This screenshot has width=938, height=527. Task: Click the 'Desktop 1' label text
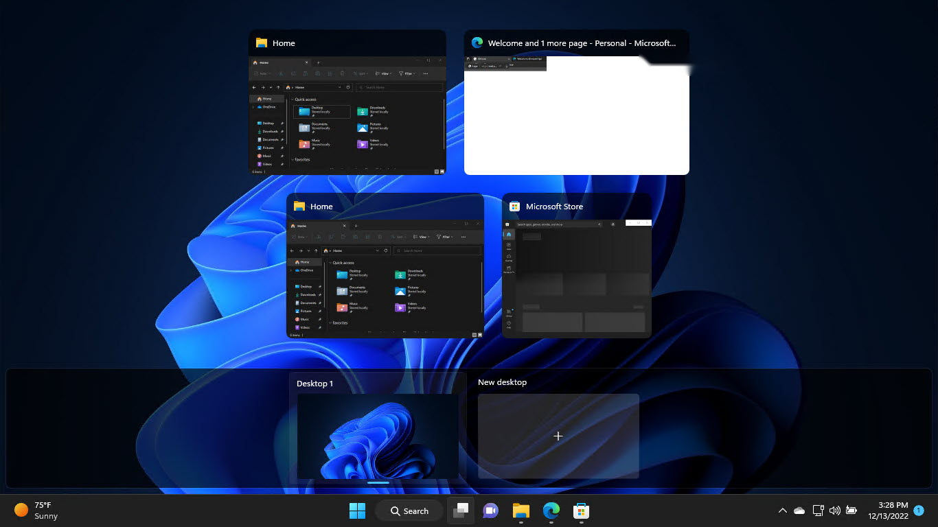pyautogui.click(x=314, y=384)
